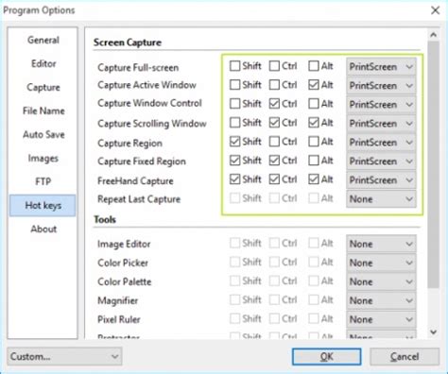Open key dropdown for Capture Window Control
The image size is (448, 374).
(x=381, y=105)
